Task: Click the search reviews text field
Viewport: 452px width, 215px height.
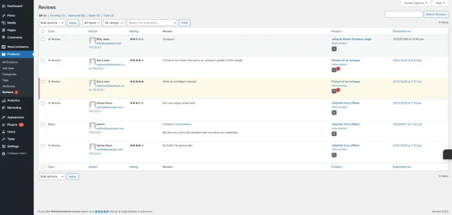Action: tap(403, 15)
